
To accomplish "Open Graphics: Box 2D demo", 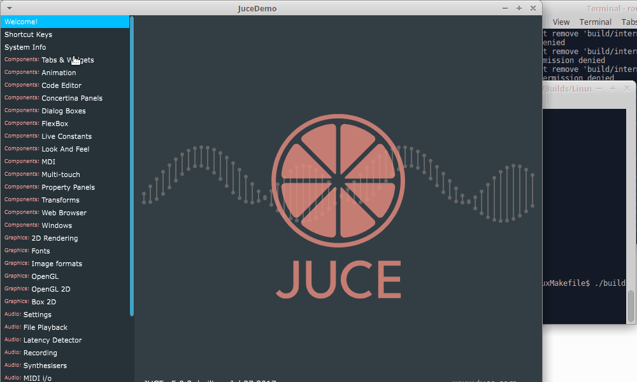I will [65, 302].
